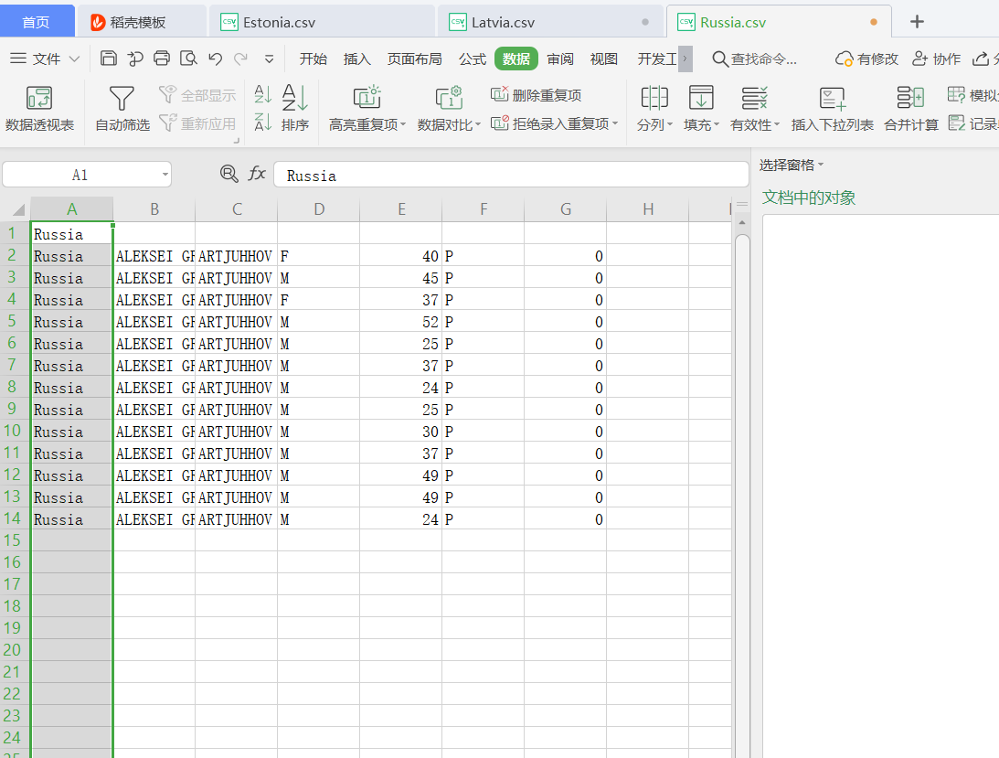Select column E header
The height and width of the screenshot is (758, 999).
click(x=401, y=209)
